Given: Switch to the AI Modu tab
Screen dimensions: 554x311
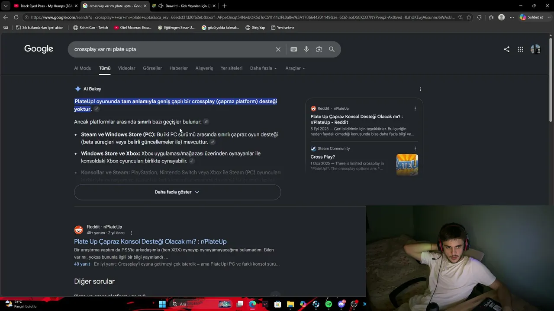Looking at the screenshot, I should click(83, 68).
